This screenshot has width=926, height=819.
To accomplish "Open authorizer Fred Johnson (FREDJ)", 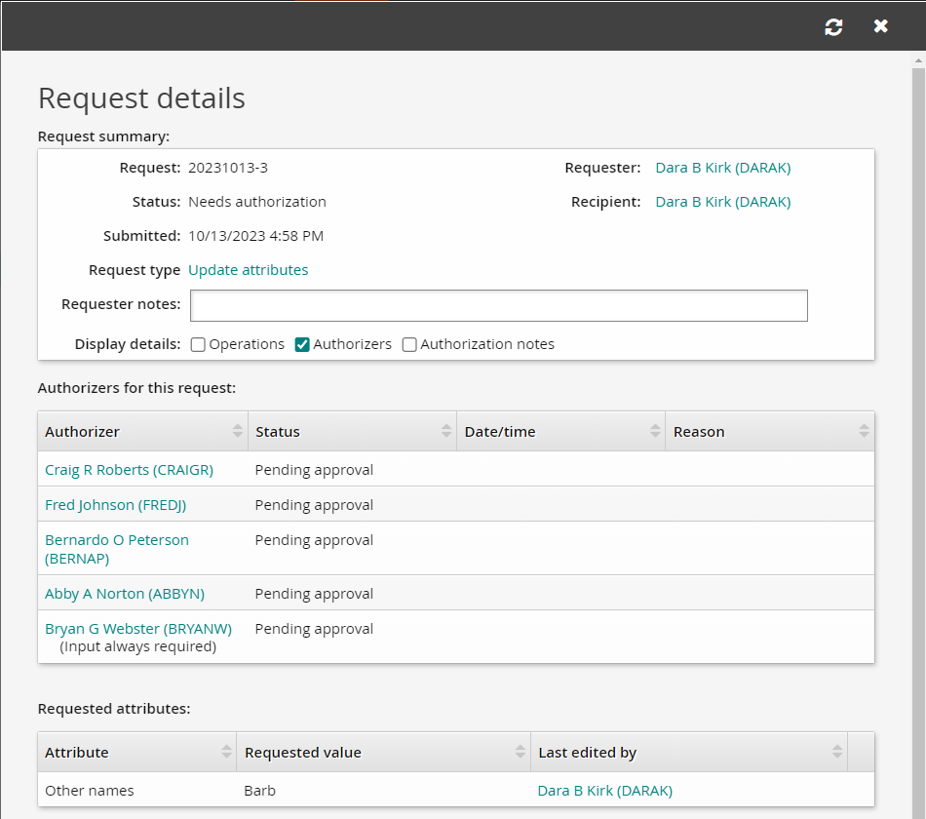I will click(115, 505).
